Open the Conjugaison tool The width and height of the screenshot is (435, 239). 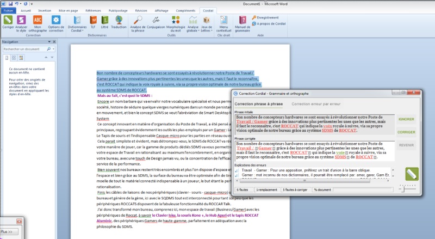click(156, 22)
